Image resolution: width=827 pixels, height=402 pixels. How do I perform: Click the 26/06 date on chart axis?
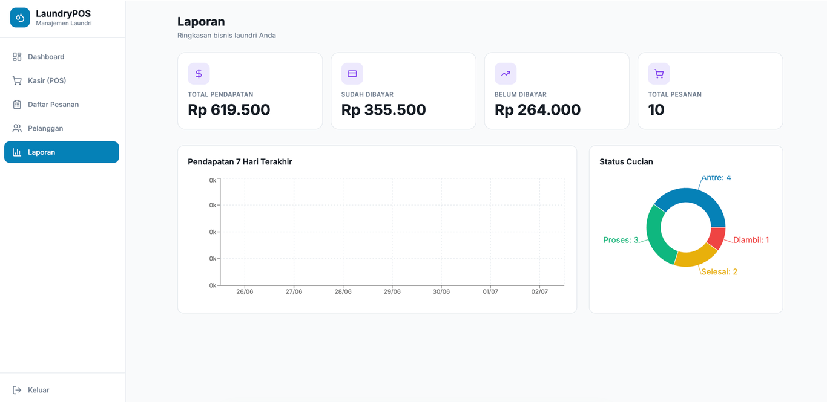coord(245,291)
